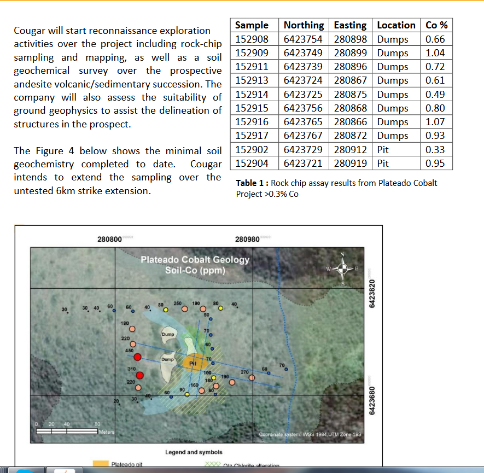Viewport: 484px width, 473px height.
Task: Click the orange Pit label on map
Action: tap(193, 364)
